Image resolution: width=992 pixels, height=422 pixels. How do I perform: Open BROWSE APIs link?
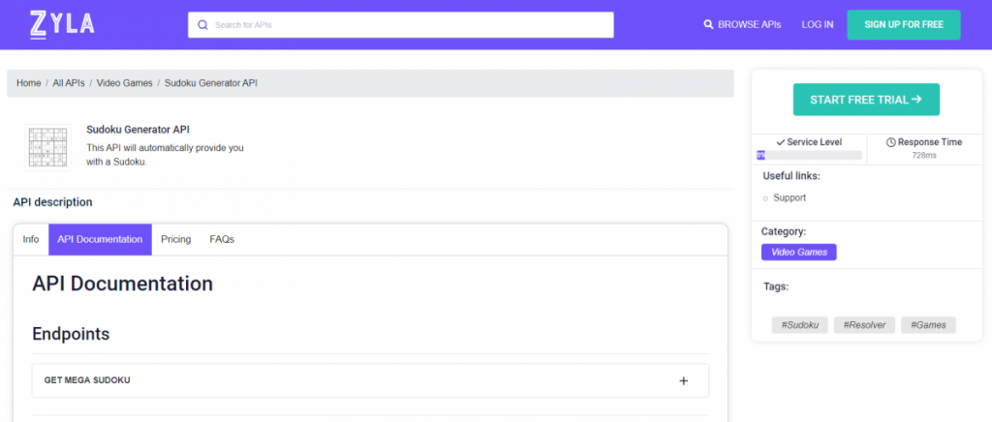tap(742, 24)
